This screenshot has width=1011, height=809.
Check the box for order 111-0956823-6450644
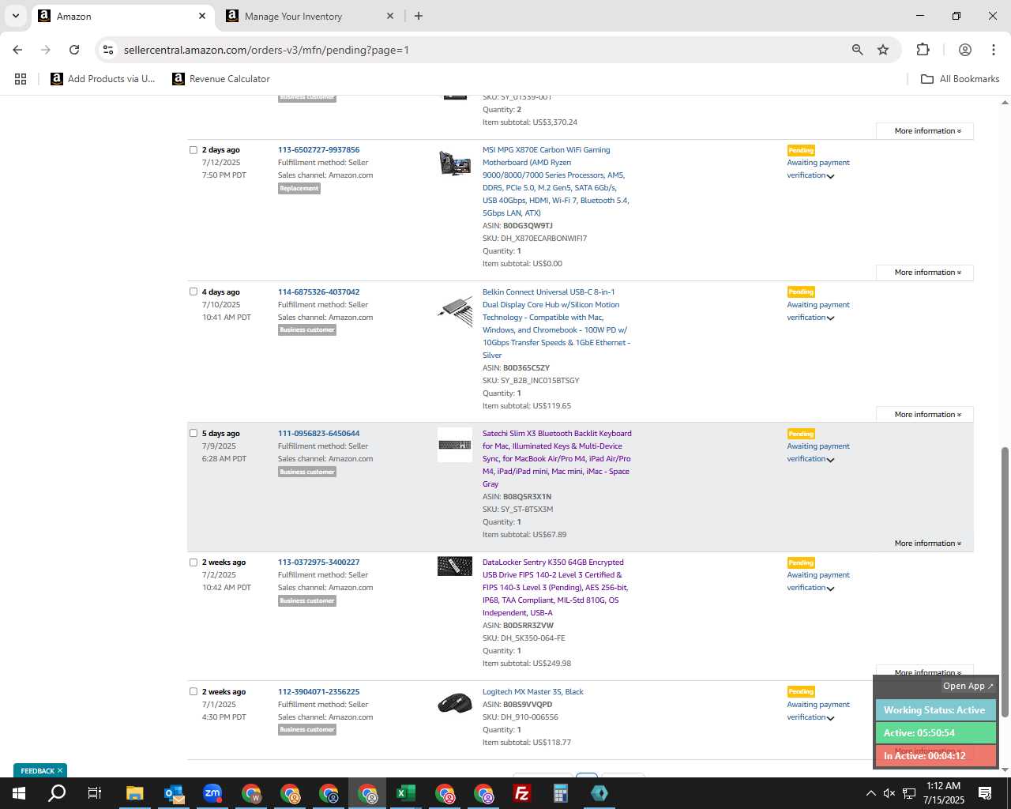point(193,433)
